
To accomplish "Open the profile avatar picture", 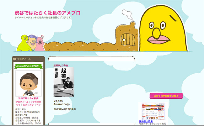I will point(29,83).
